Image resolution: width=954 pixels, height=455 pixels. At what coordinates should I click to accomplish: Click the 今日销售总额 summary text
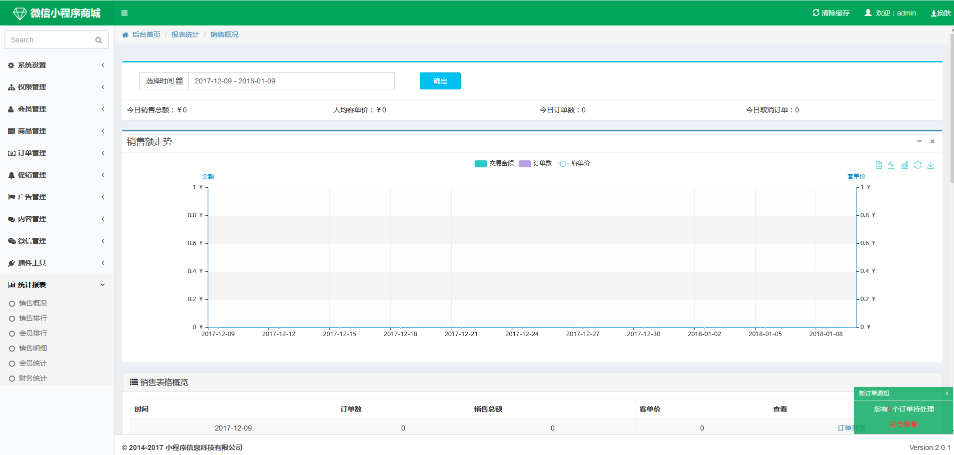click(157, 110)
